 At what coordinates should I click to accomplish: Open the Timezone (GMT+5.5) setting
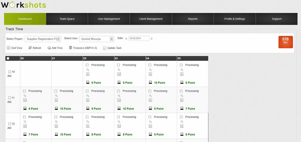(81, 48)
